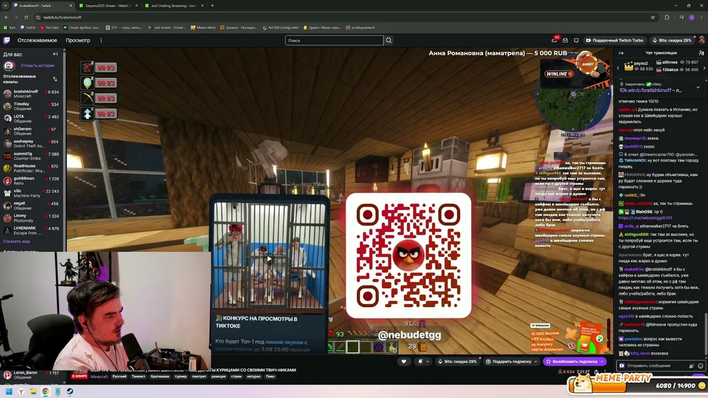
Task: Click Возобновить подписку button
Action: (575, 362)
